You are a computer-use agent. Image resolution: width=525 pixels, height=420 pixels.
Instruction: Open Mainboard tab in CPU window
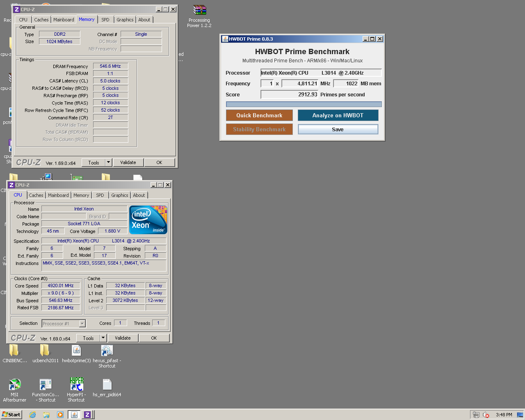coord(58,195)
